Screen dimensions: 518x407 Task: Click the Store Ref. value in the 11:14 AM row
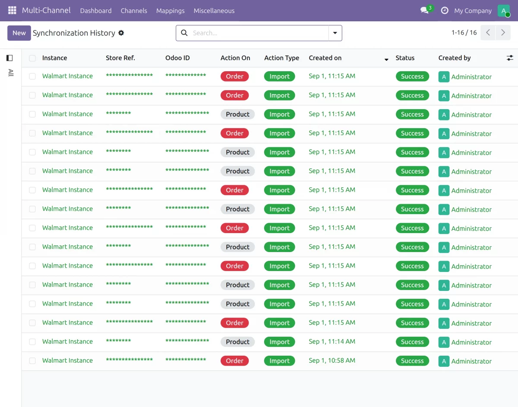tap(118, 341)
